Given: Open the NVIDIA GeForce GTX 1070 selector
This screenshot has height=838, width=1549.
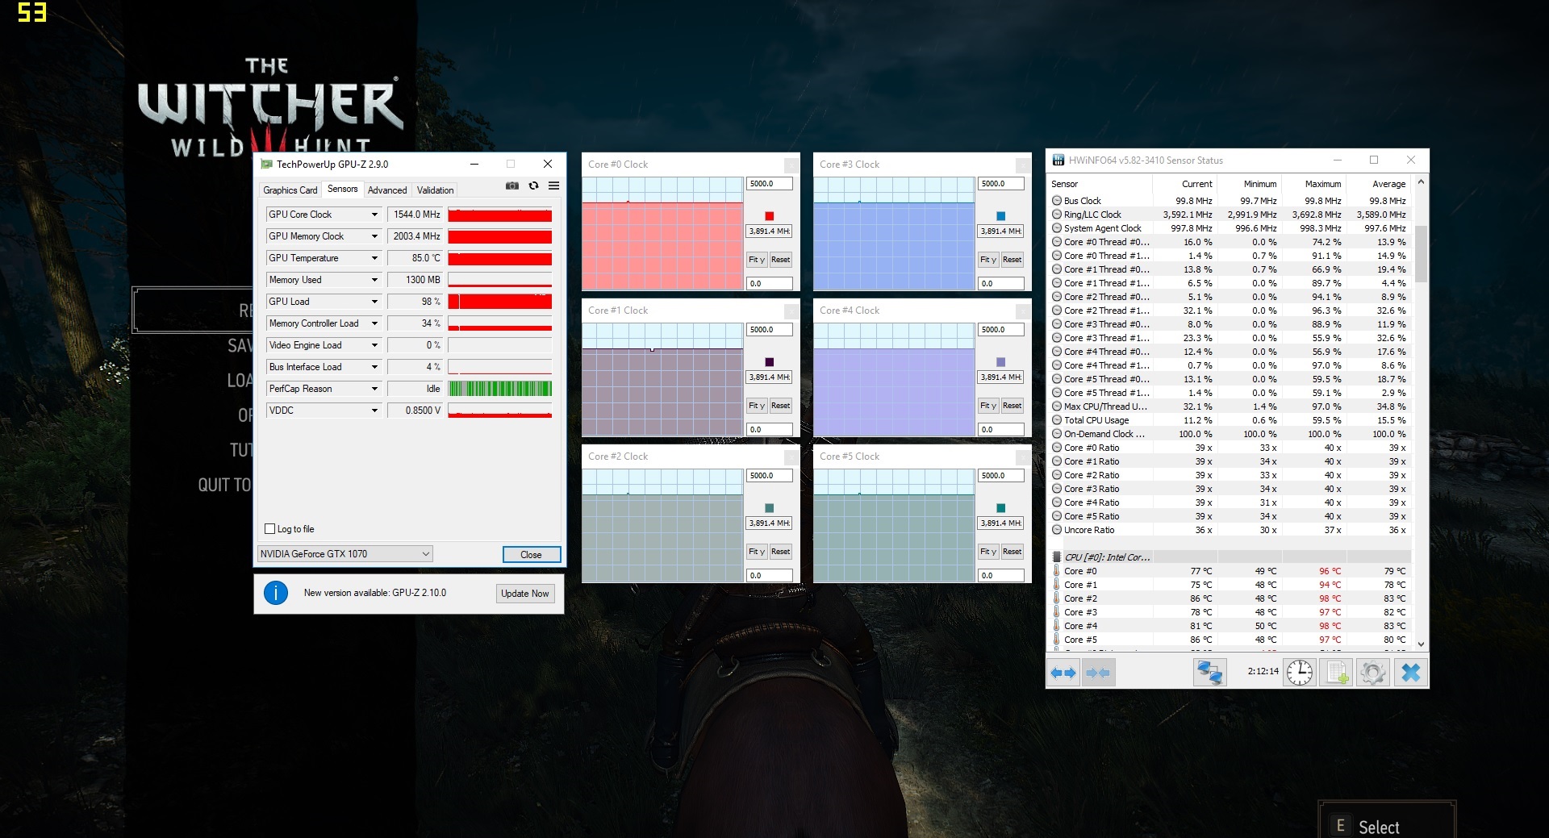Looking at the screenshot, I should coord(345,554).
